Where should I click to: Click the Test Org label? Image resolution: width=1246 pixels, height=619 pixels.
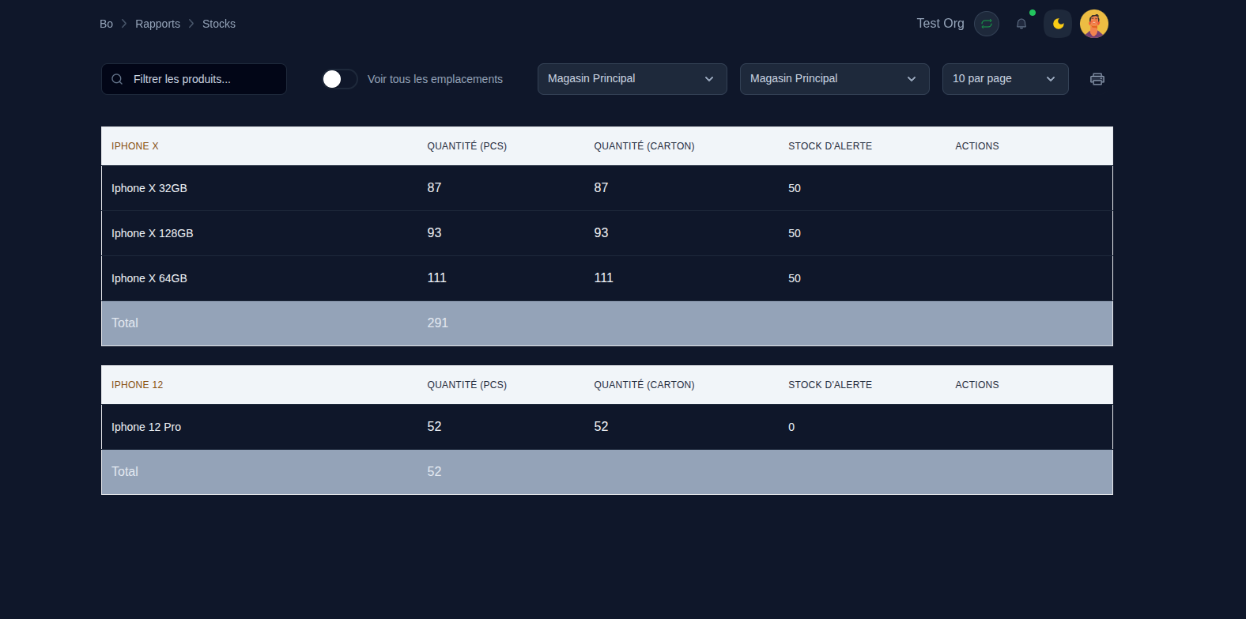pyautogui.click(x=940, y=24)
